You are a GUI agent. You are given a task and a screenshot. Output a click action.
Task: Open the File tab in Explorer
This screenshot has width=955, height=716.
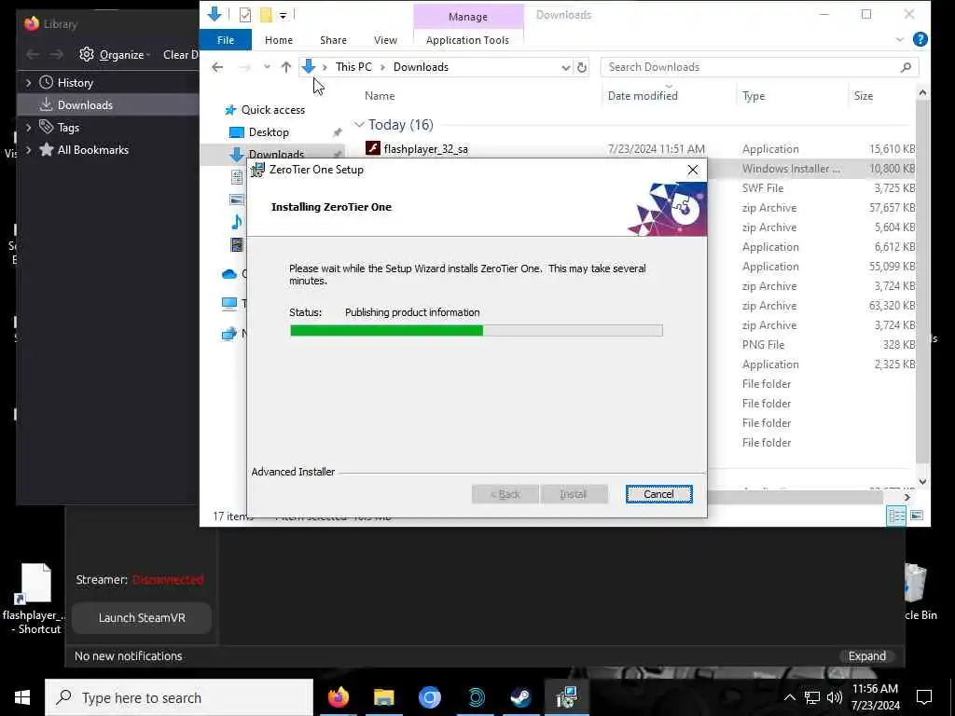(x=226, y=40)
